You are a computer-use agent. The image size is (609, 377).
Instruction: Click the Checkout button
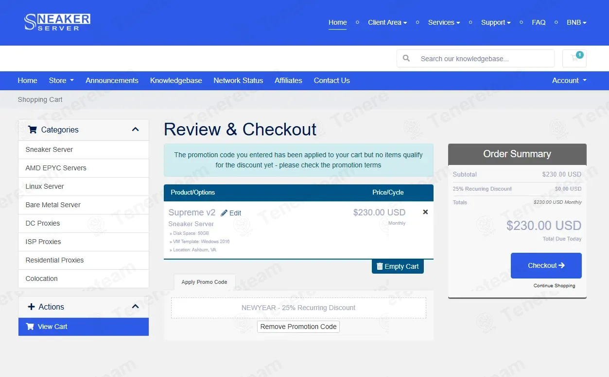(x=546, y=265)
